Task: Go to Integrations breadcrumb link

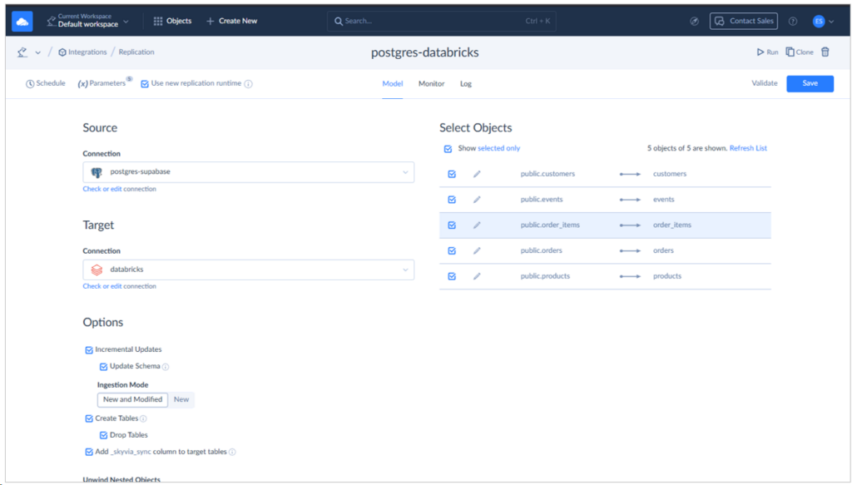Action: click(82, 52)
